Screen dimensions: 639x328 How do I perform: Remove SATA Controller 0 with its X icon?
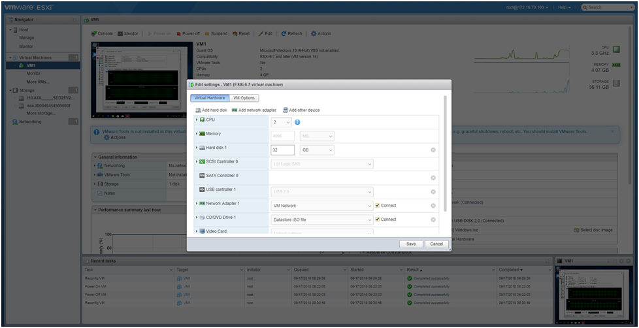433,178
